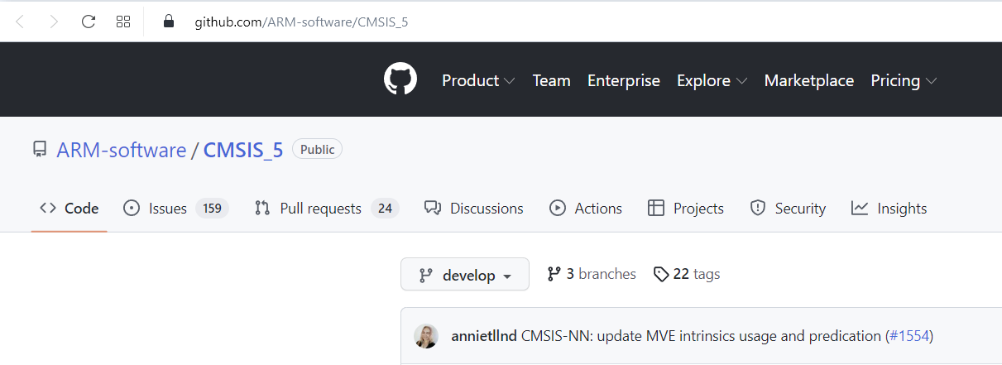
Task: Click the browser address bar URL
Action: 301,22
